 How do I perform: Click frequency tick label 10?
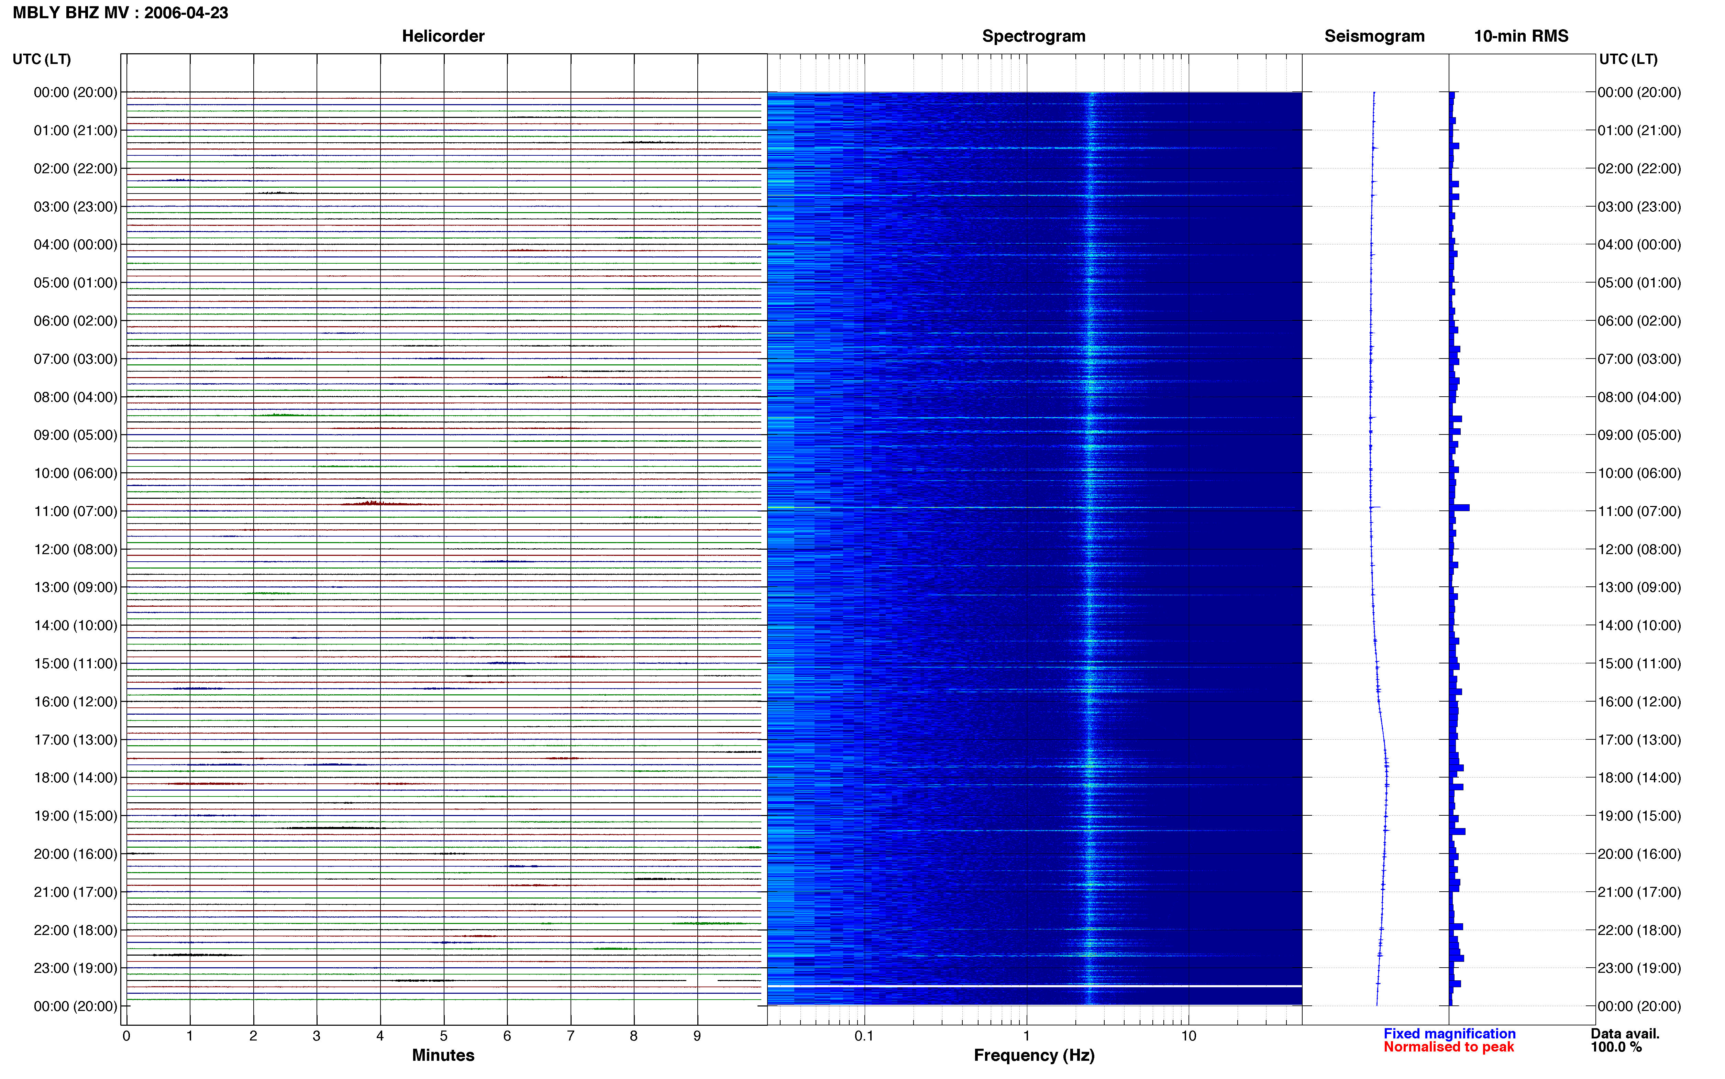coord(1188,1035)
